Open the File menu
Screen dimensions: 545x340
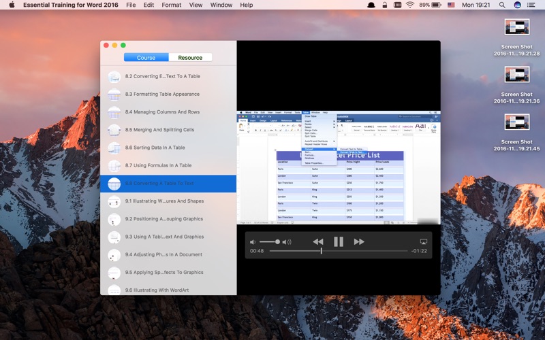[131, 5]
